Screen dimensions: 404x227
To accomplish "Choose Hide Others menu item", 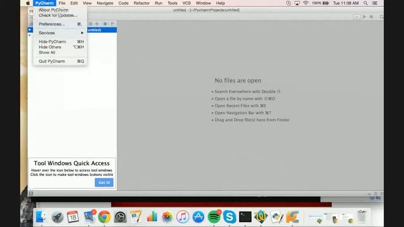I will pos(60,47).
